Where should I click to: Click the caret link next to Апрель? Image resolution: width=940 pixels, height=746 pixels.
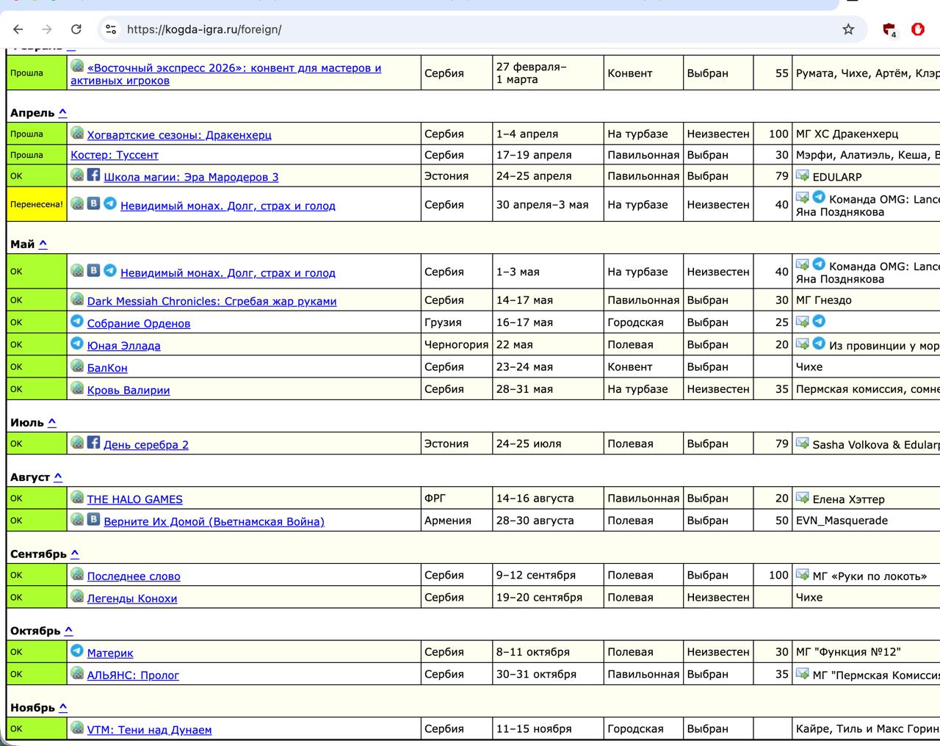click(62, 112)
